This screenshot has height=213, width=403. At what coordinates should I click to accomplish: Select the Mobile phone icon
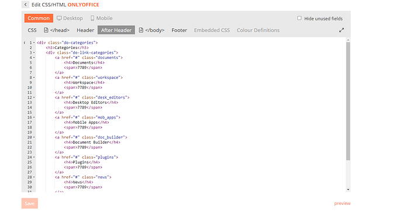[x=92, y=18]
